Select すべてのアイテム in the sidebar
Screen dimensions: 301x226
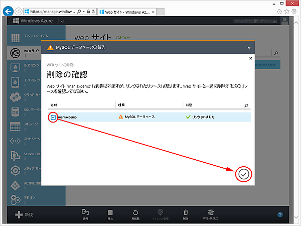pyautogui.click(x=15, y=38)
